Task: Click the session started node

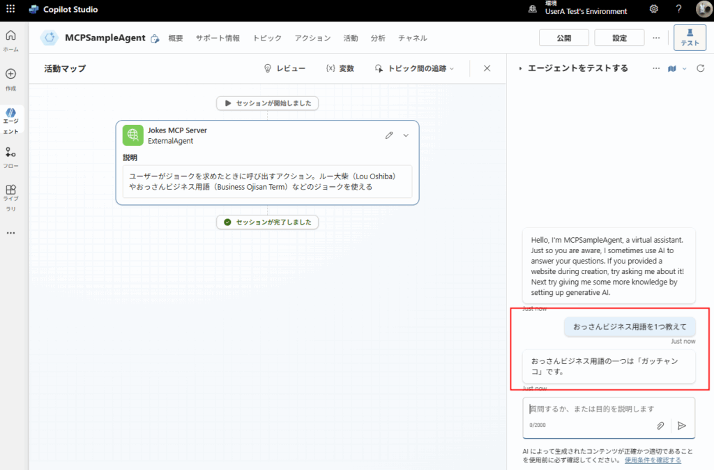Action: click(267, 103)
